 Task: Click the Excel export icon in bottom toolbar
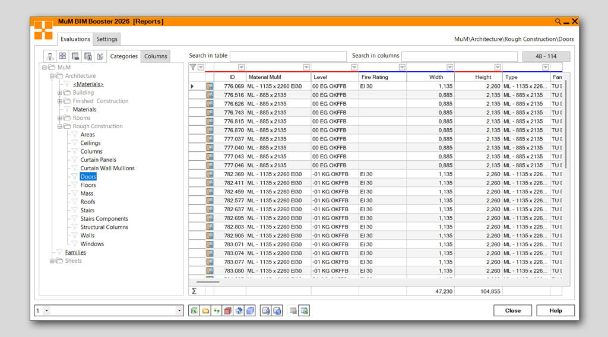[194, 310]
